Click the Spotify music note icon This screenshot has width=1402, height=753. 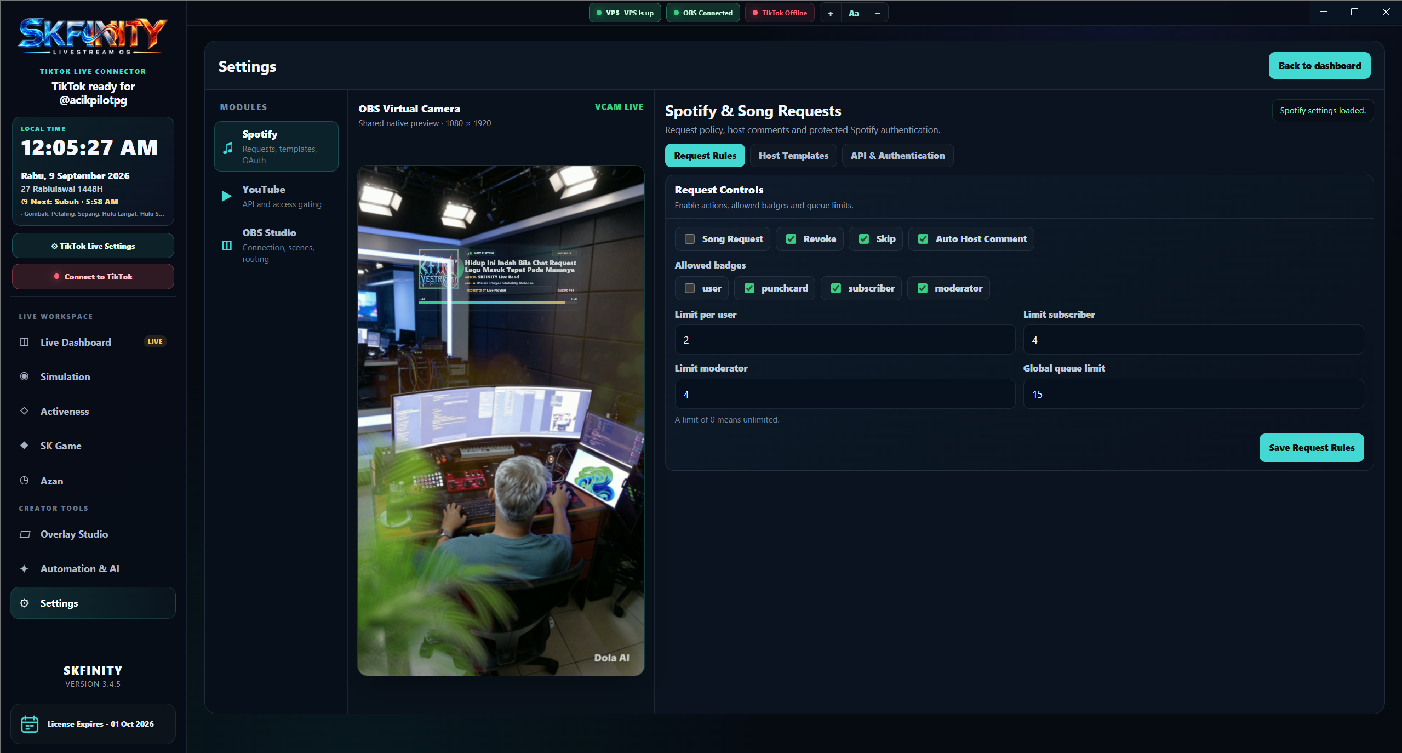coord(228,147)
